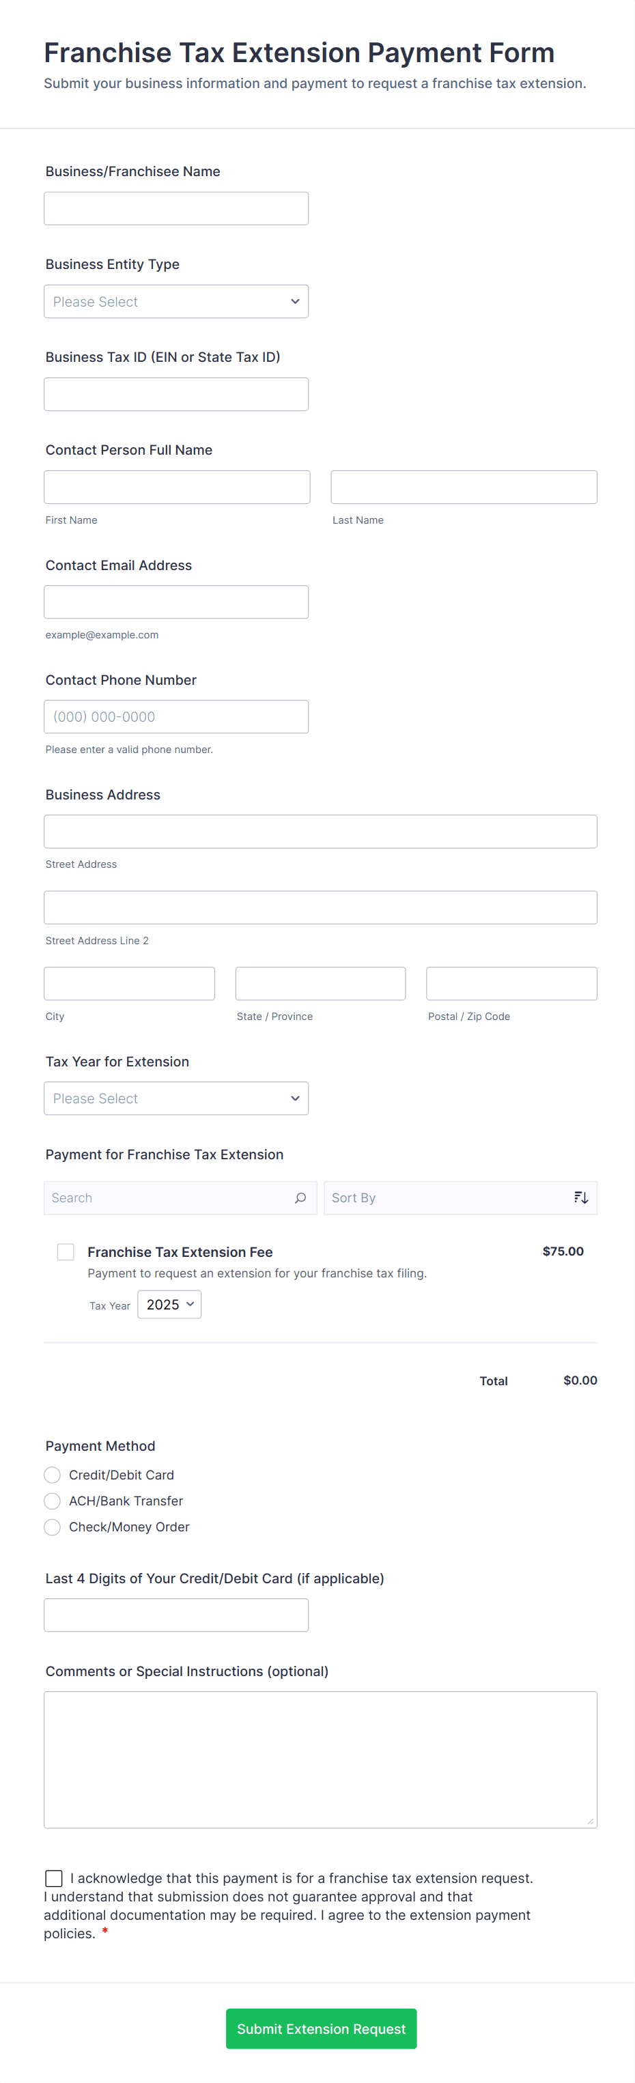Image resolution: width=635 pixels, height=2083 pixels.
Task: Click the contact Last Name field
Action: [464, 487]
